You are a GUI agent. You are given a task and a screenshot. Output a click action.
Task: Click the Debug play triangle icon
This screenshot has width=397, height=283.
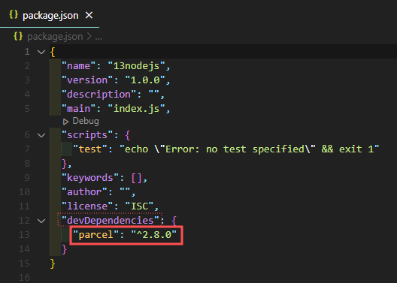point(65,122)
